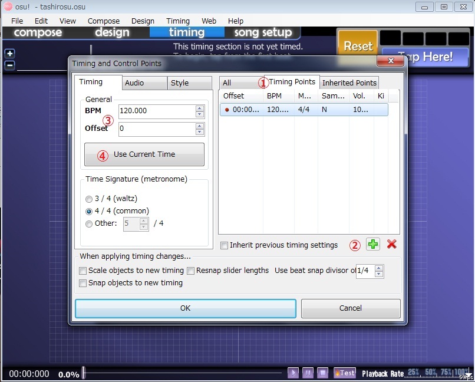Select the 00:00 timing point row
This screenshot has height=382, width=475.
point(304,110)
